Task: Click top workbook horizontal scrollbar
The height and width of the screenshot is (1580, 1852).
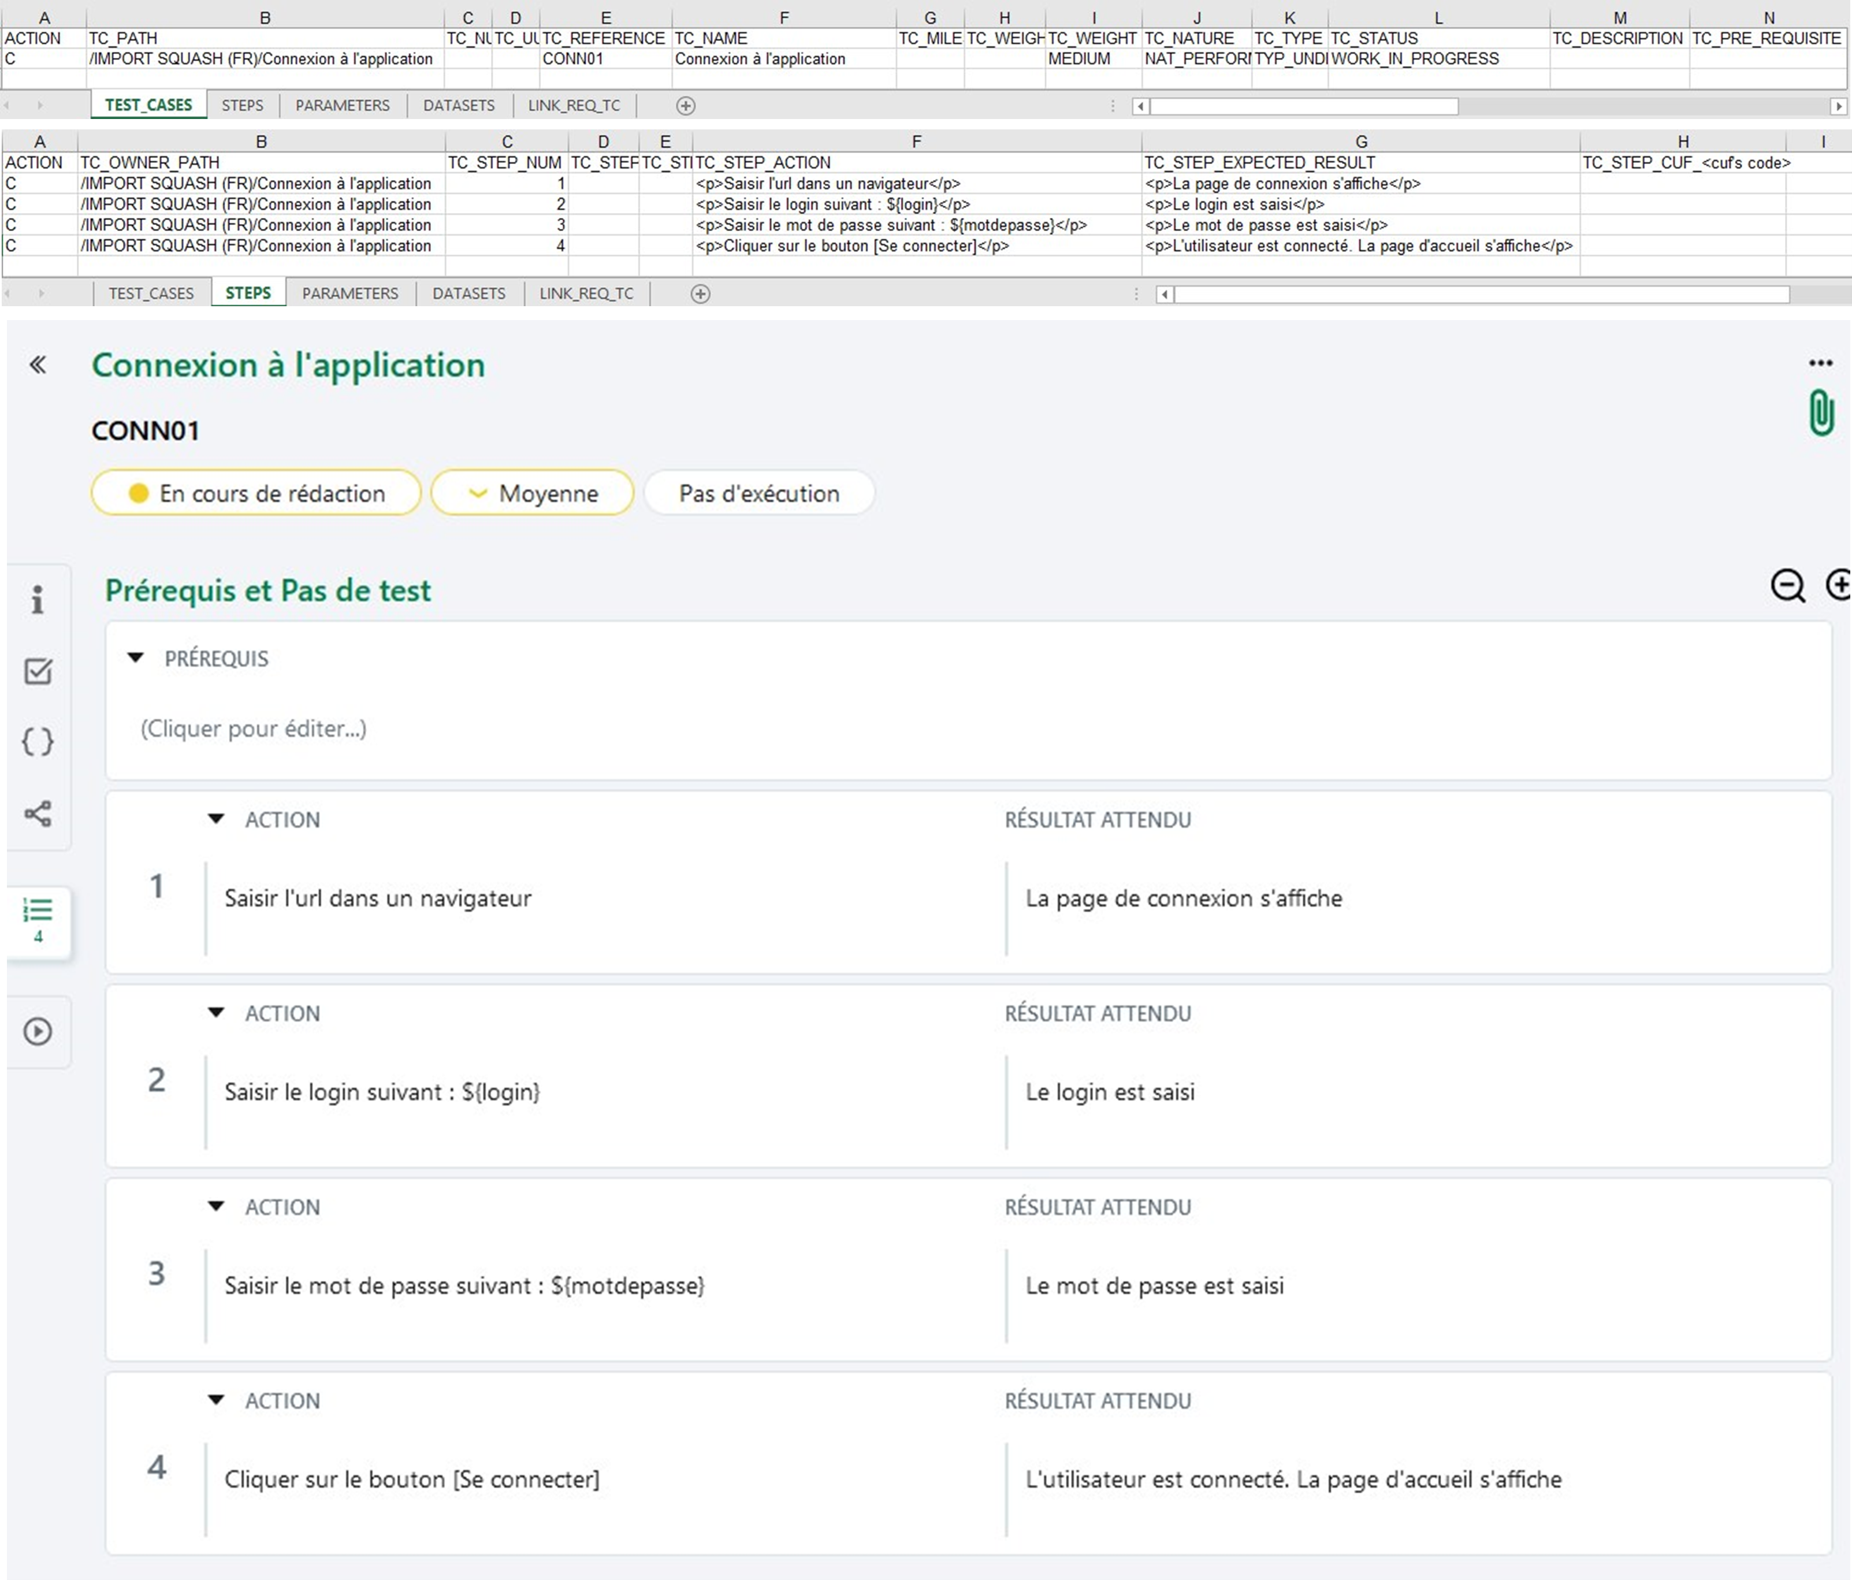Action: click(x=1303, y=106)
